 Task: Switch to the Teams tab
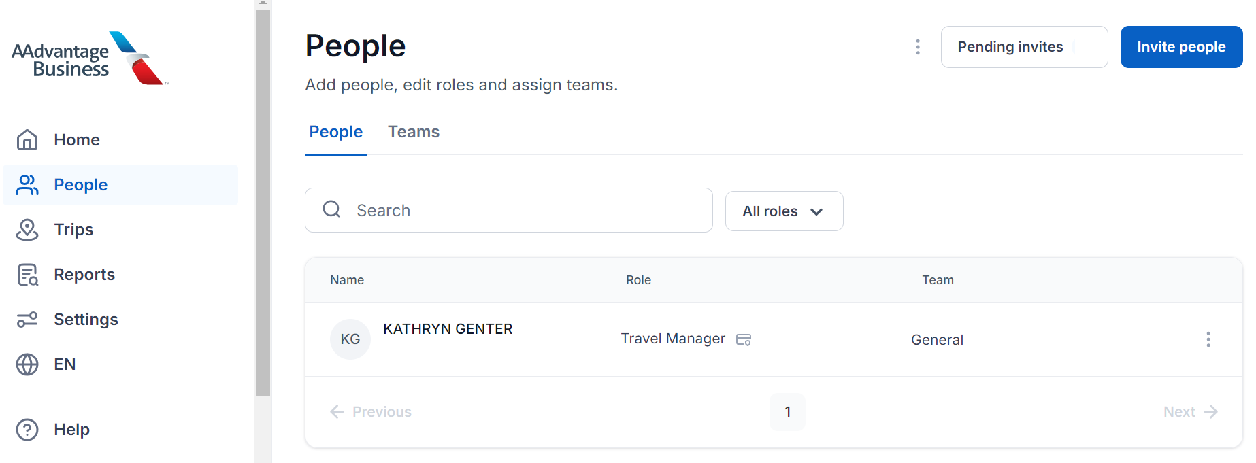click(x=414, y=131)
